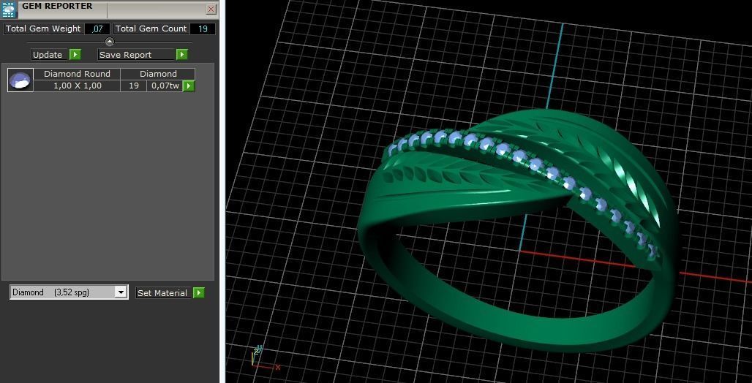Click the Set Material button

coord(165,293)
